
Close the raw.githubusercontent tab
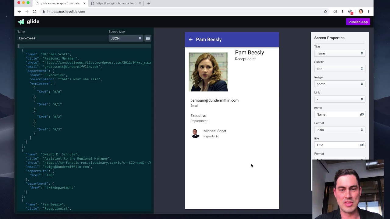[140, 3]
